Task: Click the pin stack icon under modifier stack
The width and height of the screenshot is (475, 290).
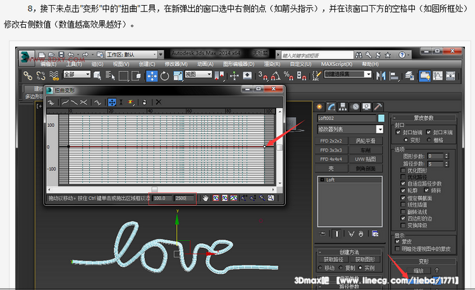Action: coord(322,234)
